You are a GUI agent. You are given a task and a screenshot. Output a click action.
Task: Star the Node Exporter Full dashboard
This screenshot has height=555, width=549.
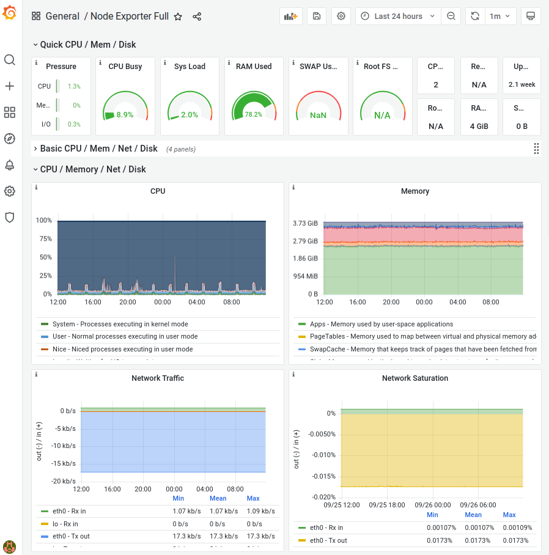coord(178,17)
